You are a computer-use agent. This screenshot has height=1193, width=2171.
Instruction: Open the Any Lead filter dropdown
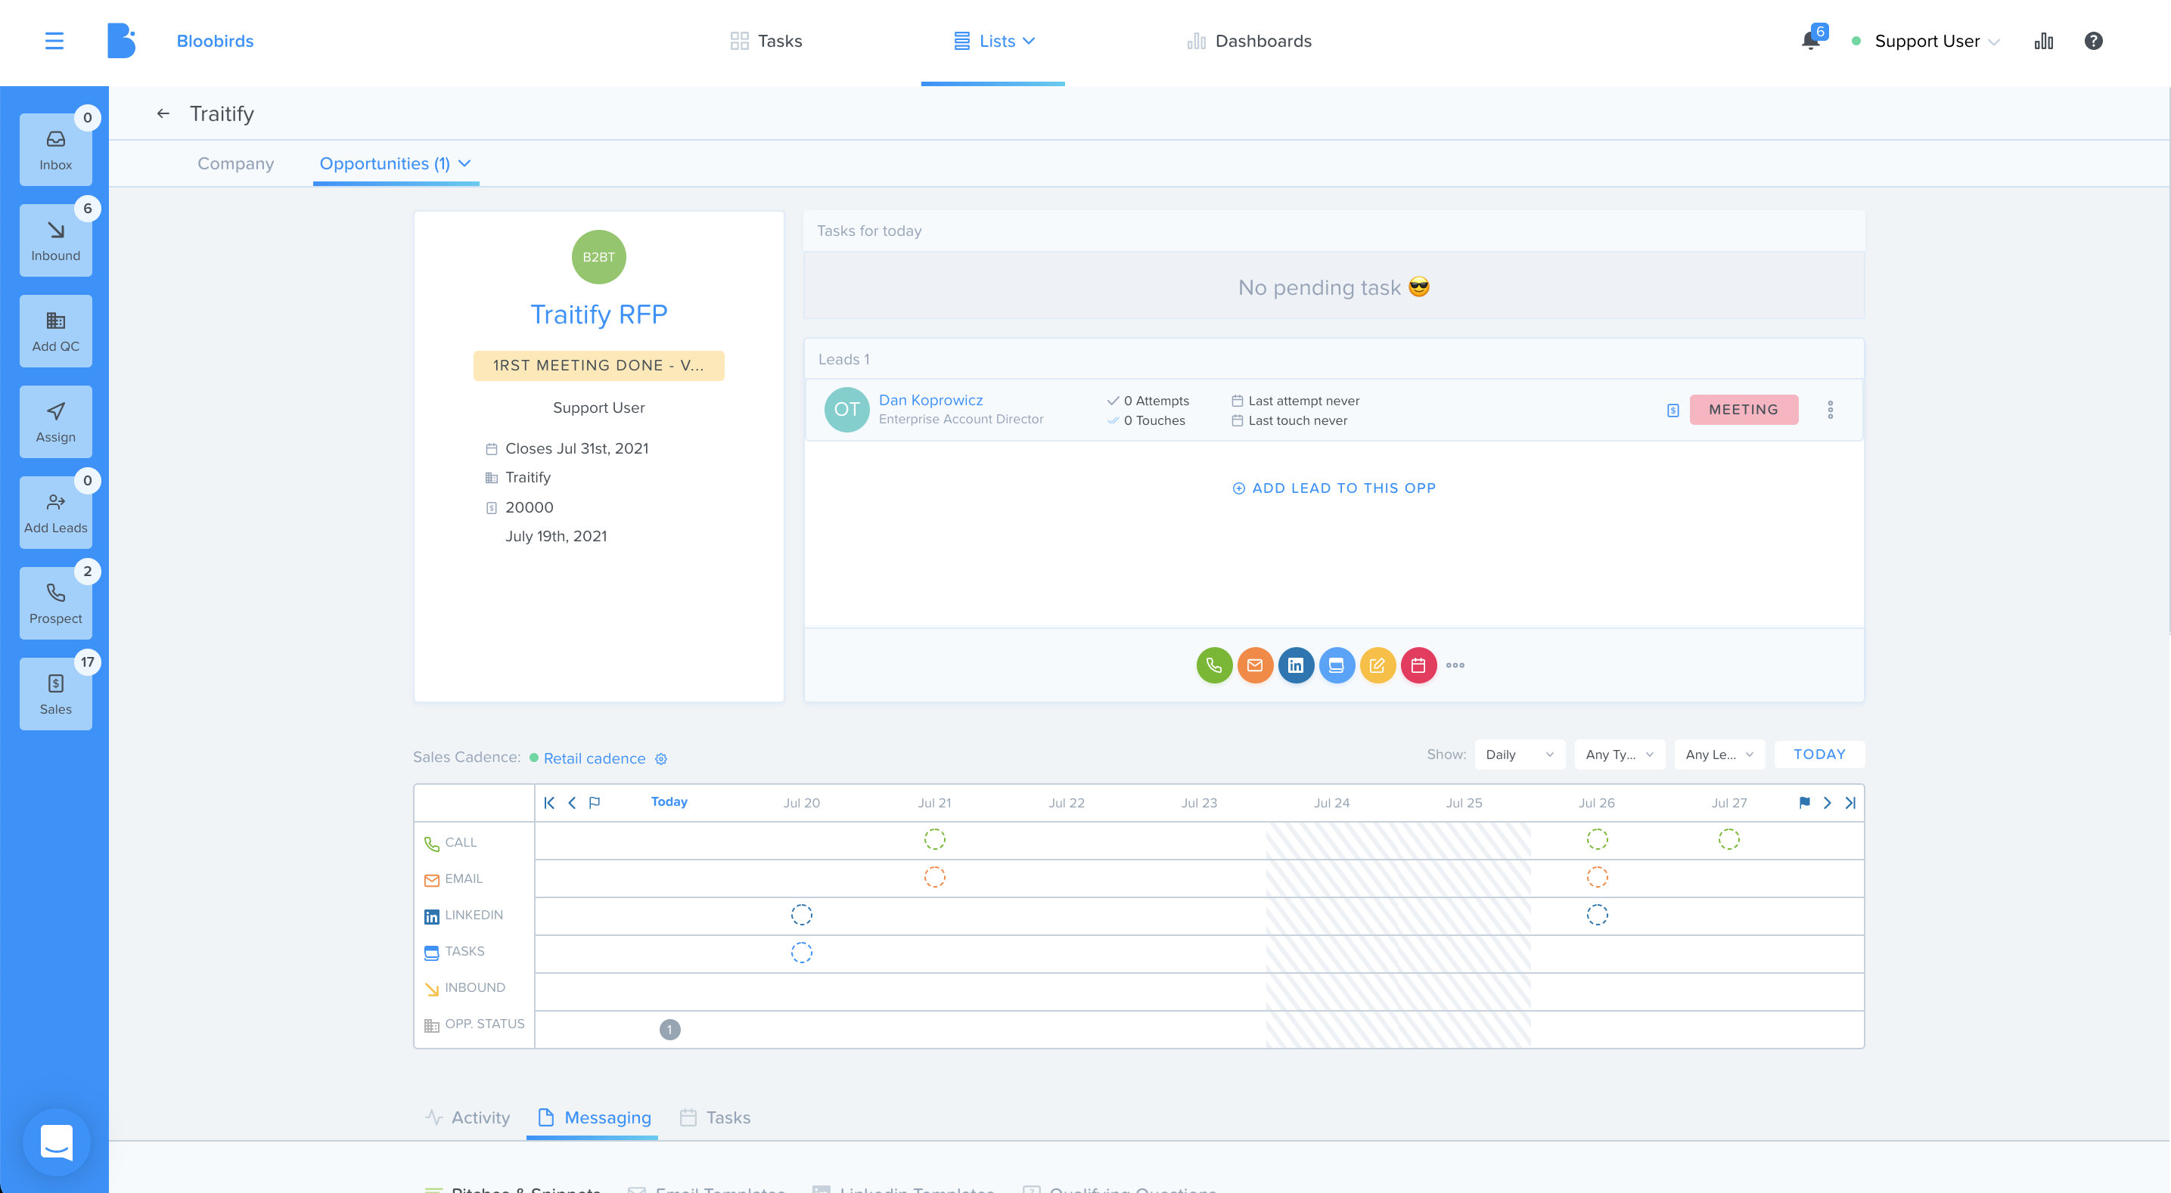(x=1719, y=755)
